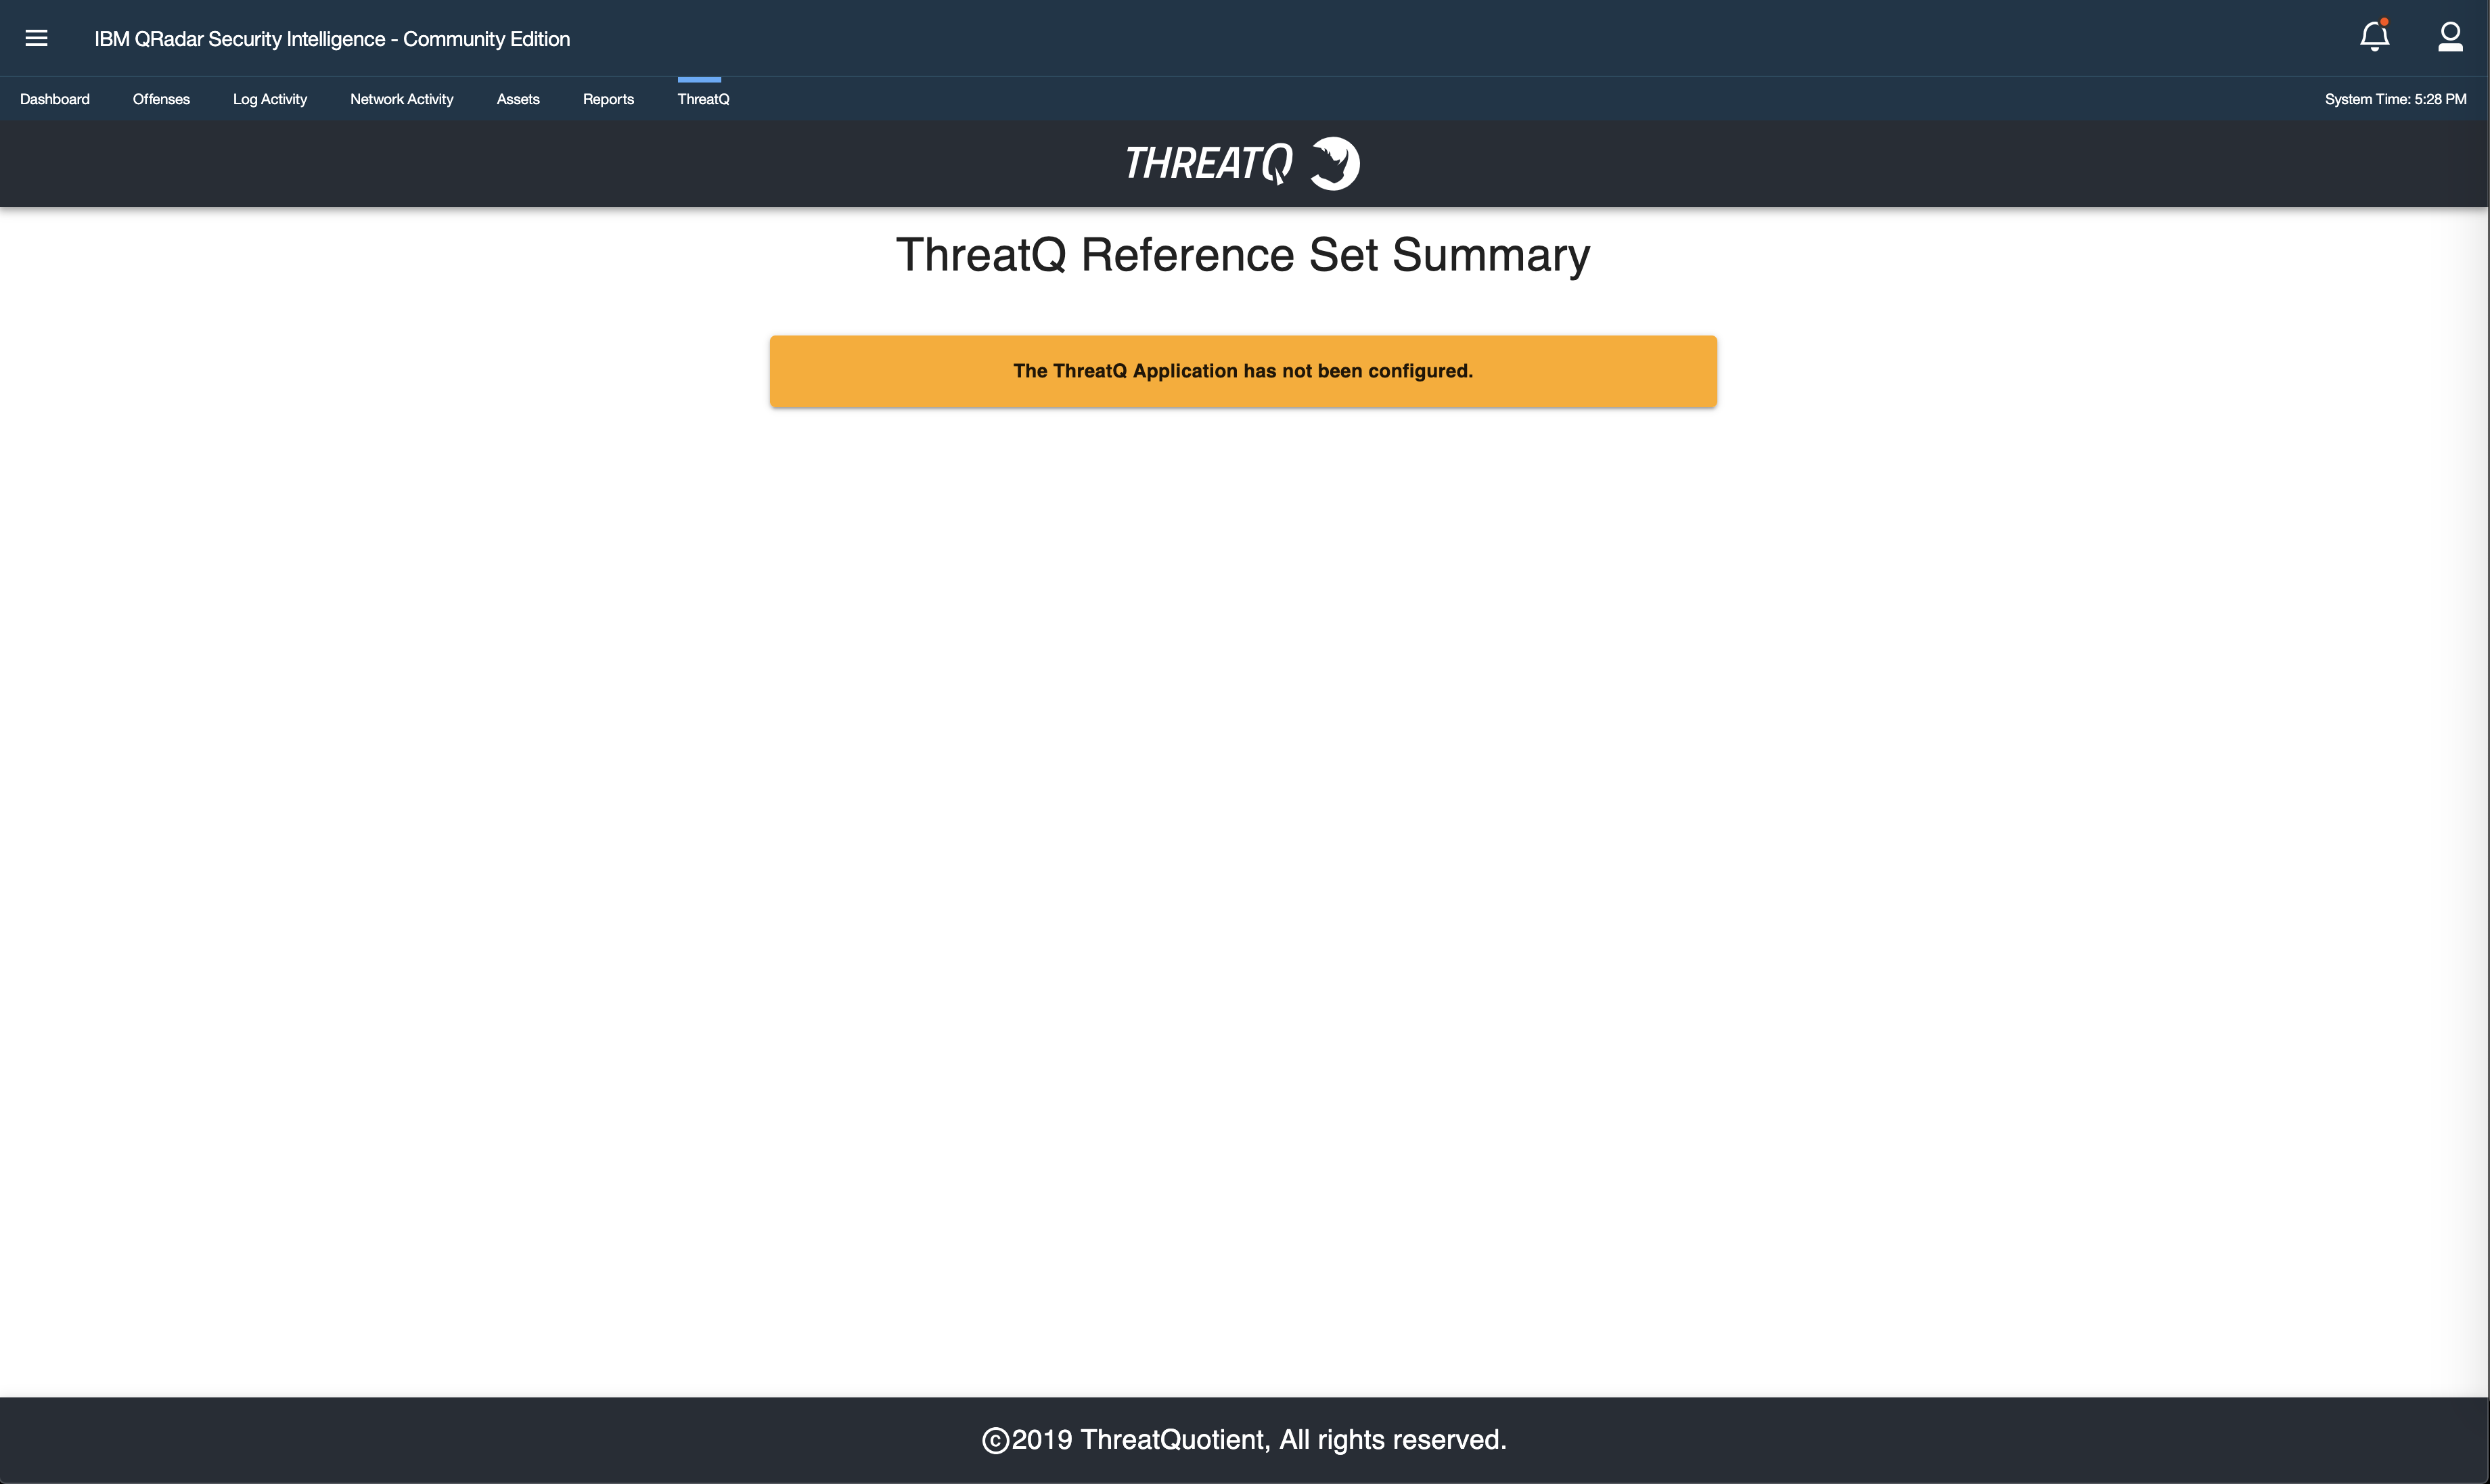Go to the Reports tab

(x=608, y=99)
